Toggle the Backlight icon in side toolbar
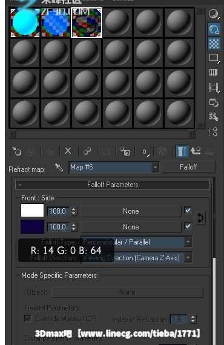 click(x=214, y=29)
